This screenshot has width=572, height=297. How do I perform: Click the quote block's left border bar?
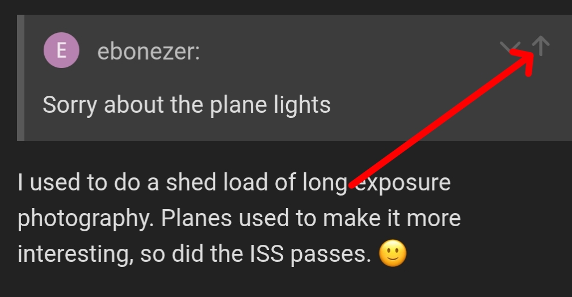tap(20, 78)
